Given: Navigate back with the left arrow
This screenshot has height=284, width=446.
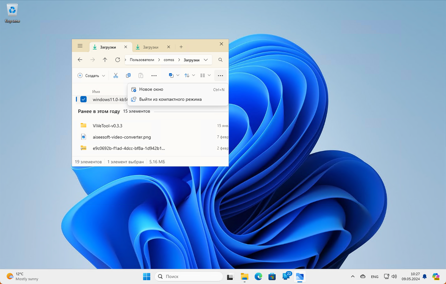Looking at the screenshot, I should [80, 60].
